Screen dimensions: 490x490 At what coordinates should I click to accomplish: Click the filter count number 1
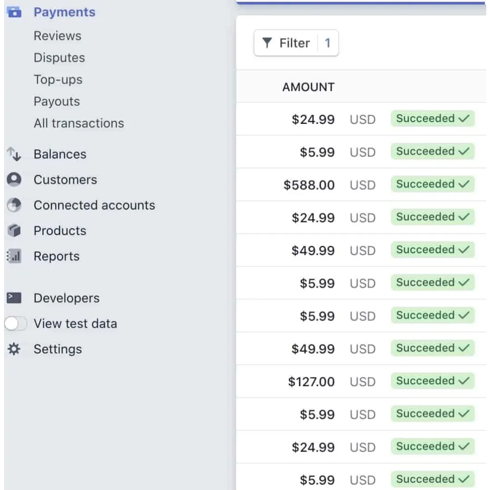coord(328,43)
